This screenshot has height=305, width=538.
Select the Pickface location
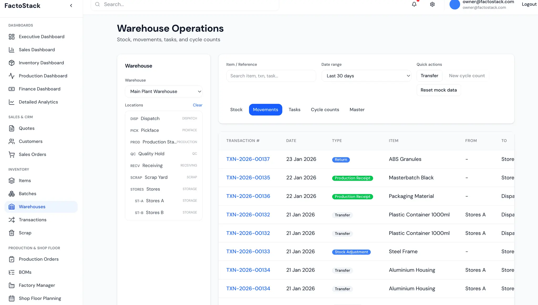click(164, 130)
